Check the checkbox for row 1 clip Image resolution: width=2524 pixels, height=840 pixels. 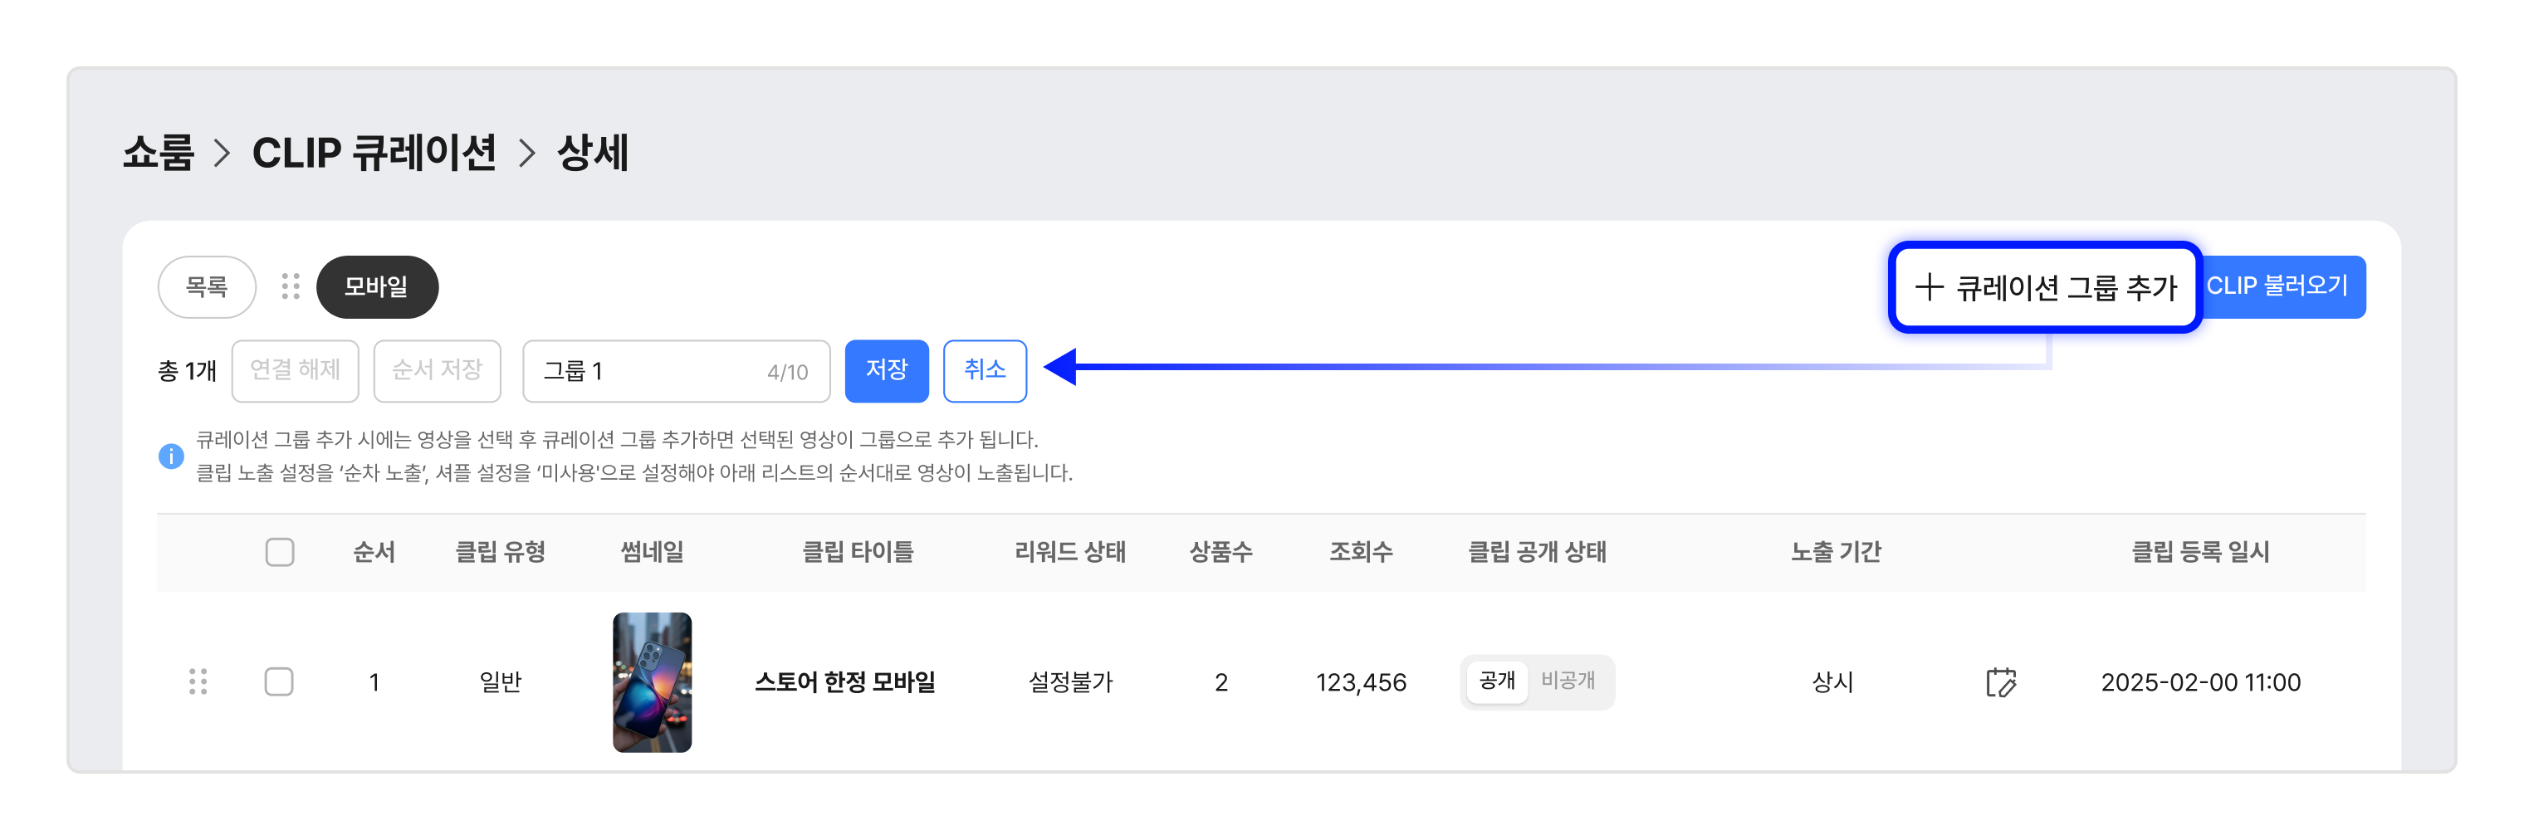point(279,681)
